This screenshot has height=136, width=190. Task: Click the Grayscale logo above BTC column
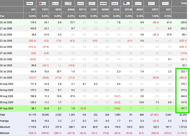[x=165, y=3]
